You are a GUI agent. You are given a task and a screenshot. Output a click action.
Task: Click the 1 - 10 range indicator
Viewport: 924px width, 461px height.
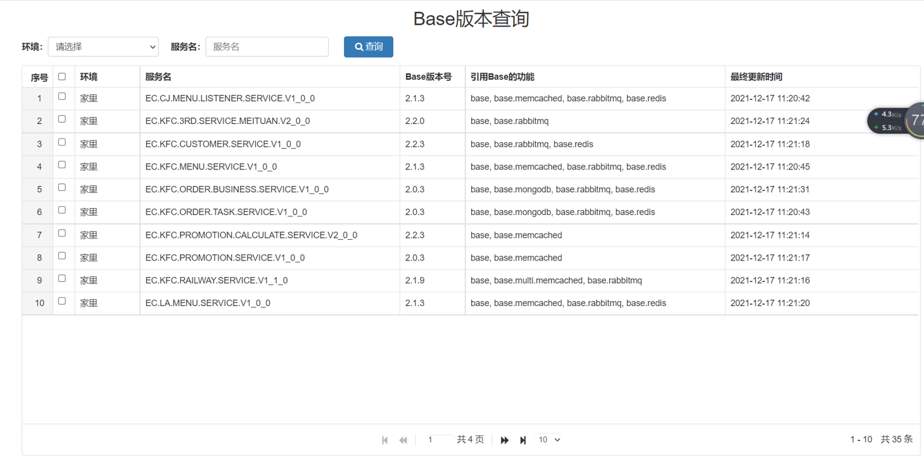pyautogui.click(x=861, y=439)
